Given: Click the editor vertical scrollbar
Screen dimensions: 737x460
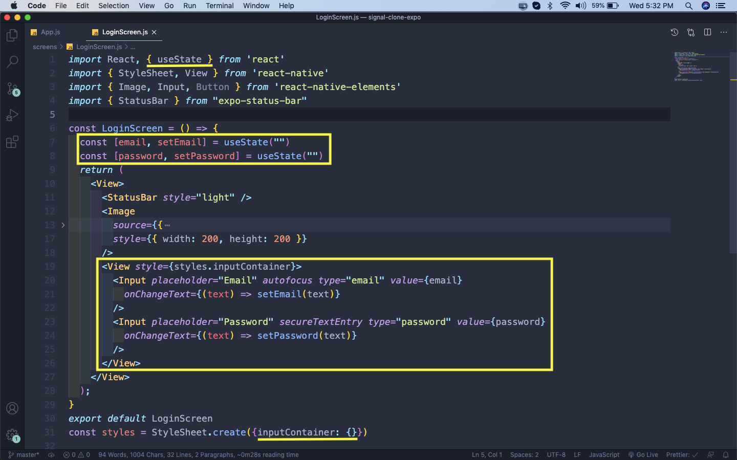Looking at the screenshot, I should point(733,154).
